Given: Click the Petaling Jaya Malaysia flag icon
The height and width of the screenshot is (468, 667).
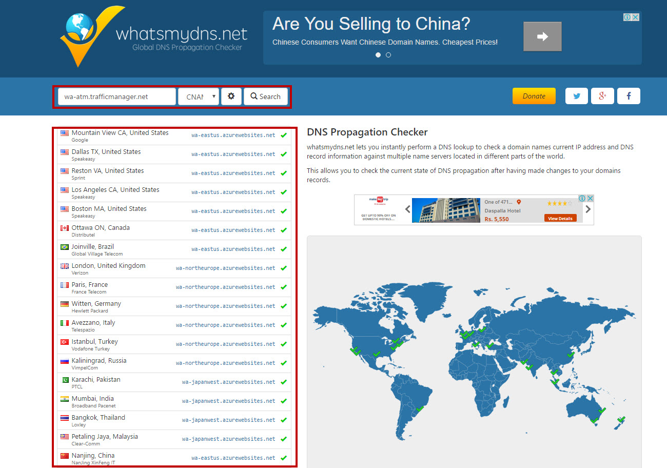Looking at the screenshot, I should tap(65, 437).
